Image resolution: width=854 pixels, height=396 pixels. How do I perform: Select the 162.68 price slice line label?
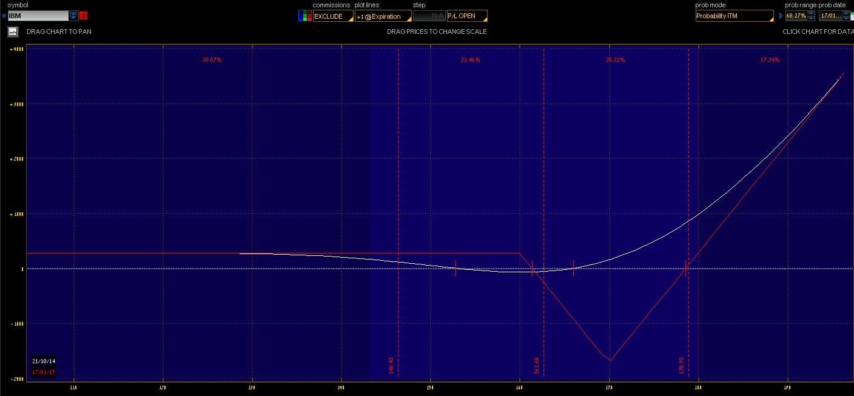537,365
